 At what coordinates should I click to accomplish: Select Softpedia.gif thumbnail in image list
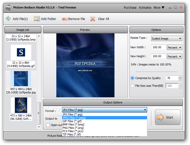(x=21, y=52)
